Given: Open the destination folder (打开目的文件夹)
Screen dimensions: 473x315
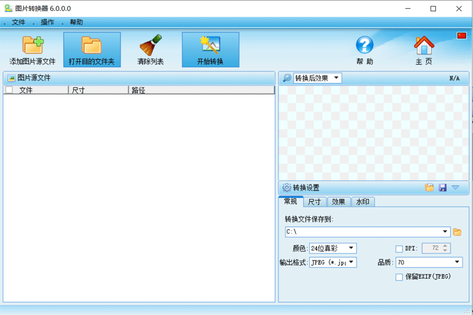Looking at the screenshot, I should [x=92, y=46].
